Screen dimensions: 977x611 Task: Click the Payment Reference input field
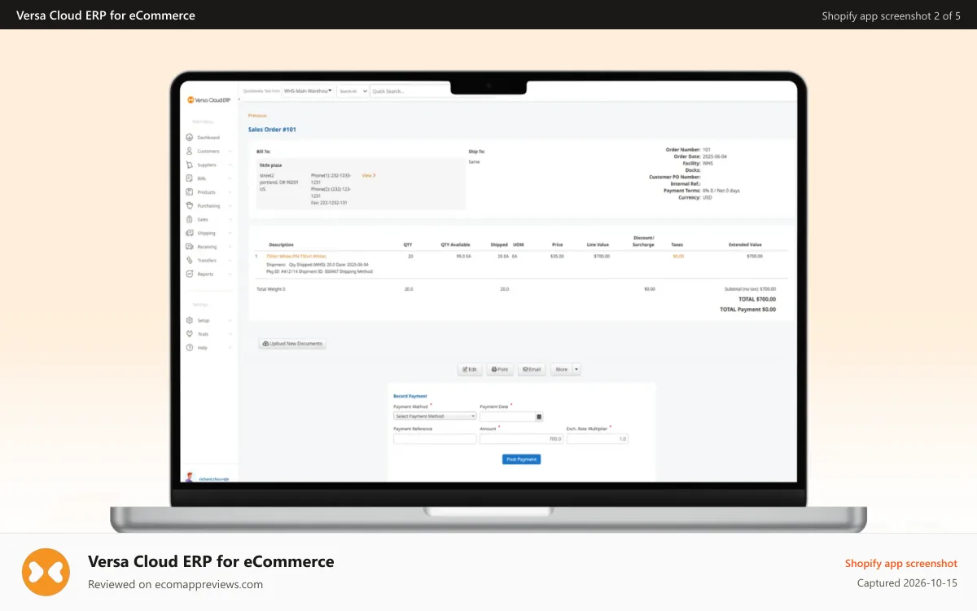click(435, 438)
